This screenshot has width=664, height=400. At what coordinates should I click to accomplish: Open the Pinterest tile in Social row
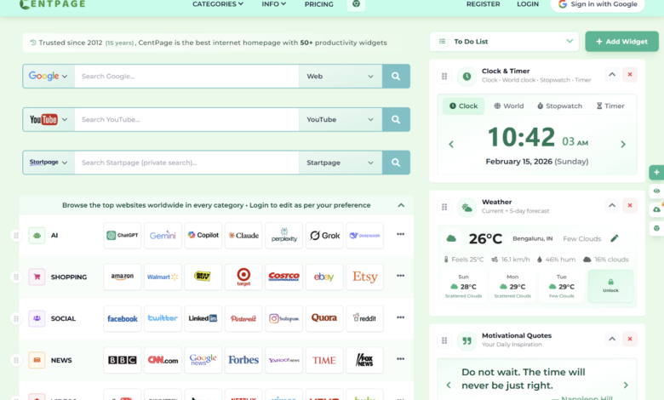[x=243, y=318]
